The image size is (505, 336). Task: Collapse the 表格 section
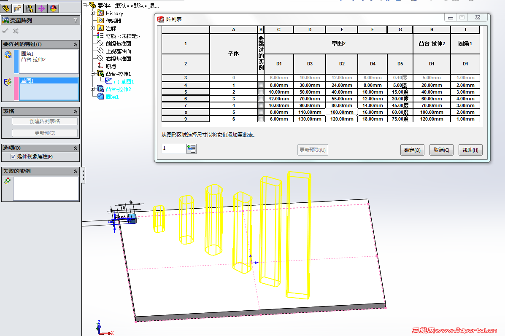(76, 111)
